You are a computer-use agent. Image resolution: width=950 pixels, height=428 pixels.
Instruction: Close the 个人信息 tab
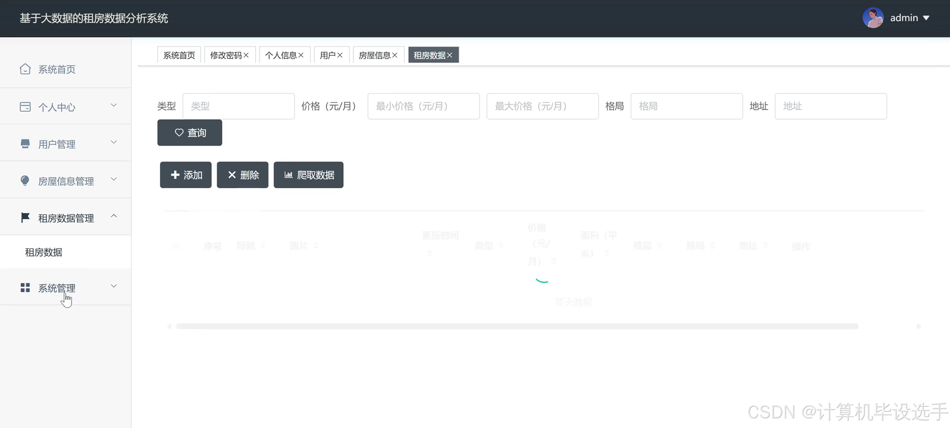[301, 55]
